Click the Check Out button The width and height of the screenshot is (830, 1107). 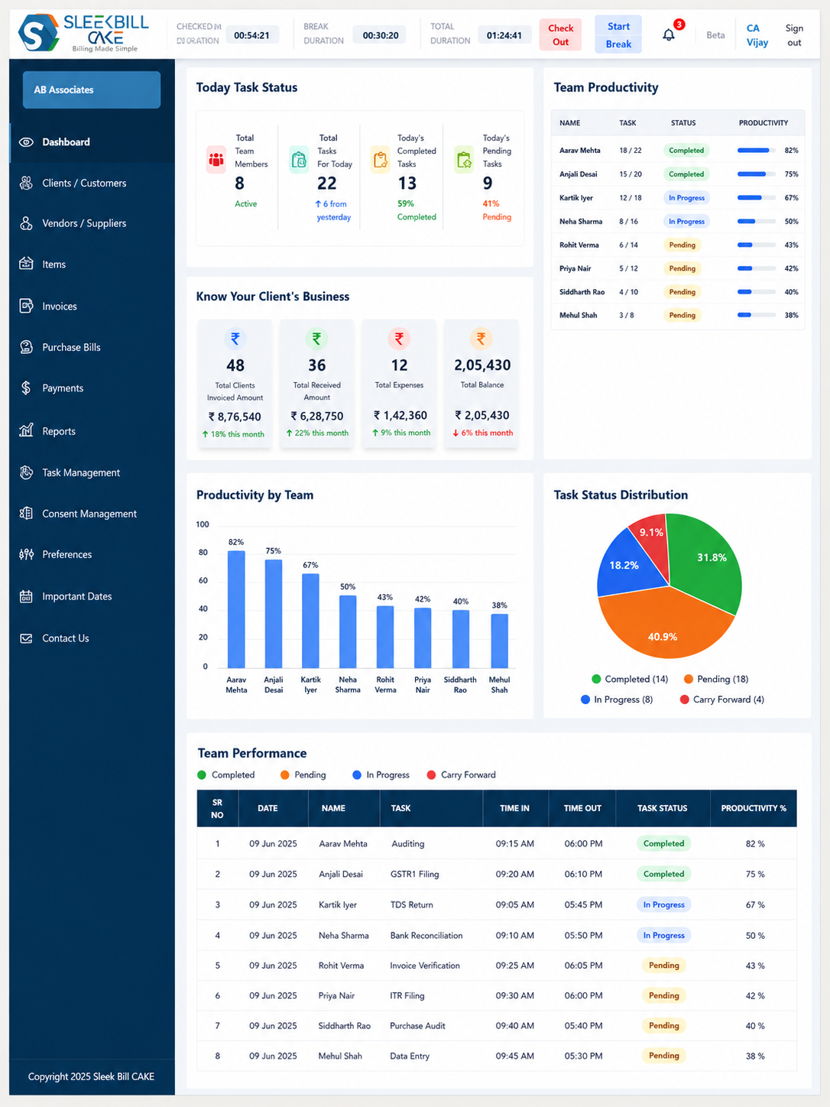[x=560, y=35]
